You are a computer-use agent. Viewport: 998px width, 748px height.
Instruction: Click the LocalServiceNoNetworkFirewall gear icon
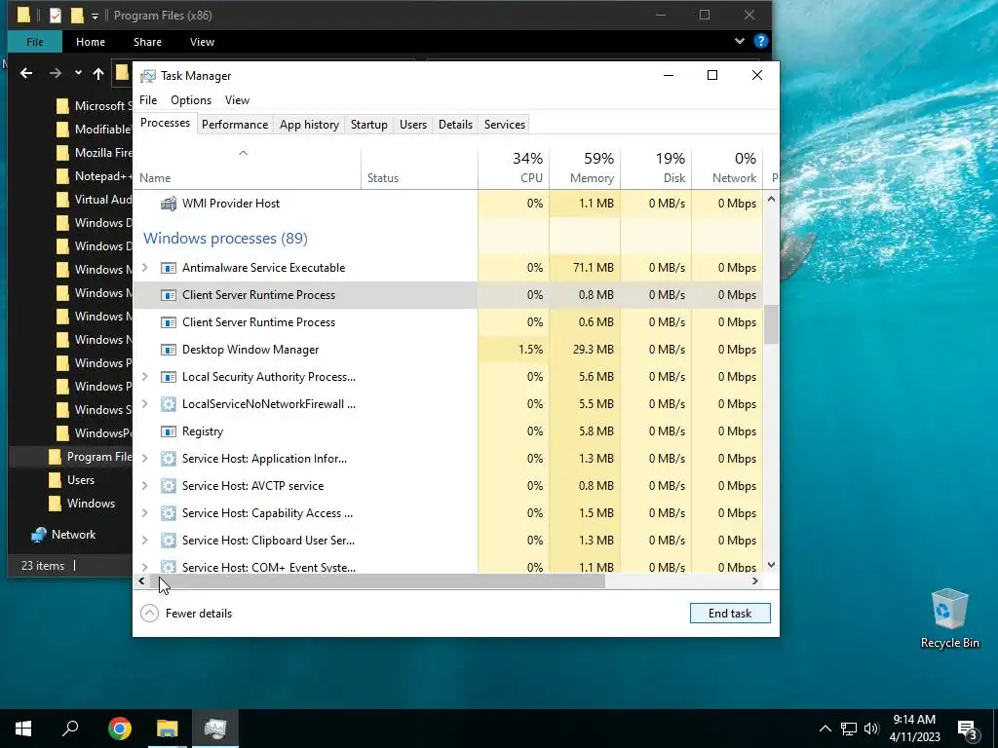[168, 404]
